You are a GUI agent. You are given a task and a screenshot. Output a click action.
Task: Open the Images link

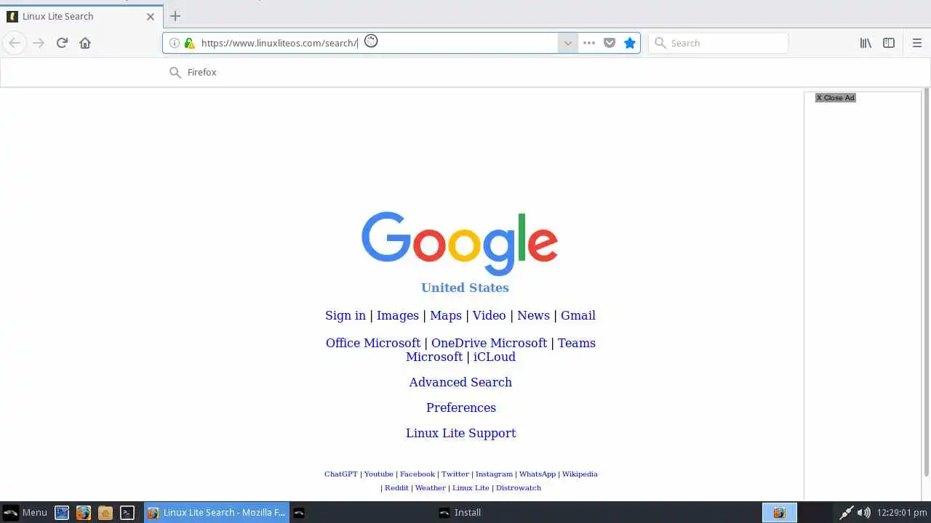click(x=398, y=315)
